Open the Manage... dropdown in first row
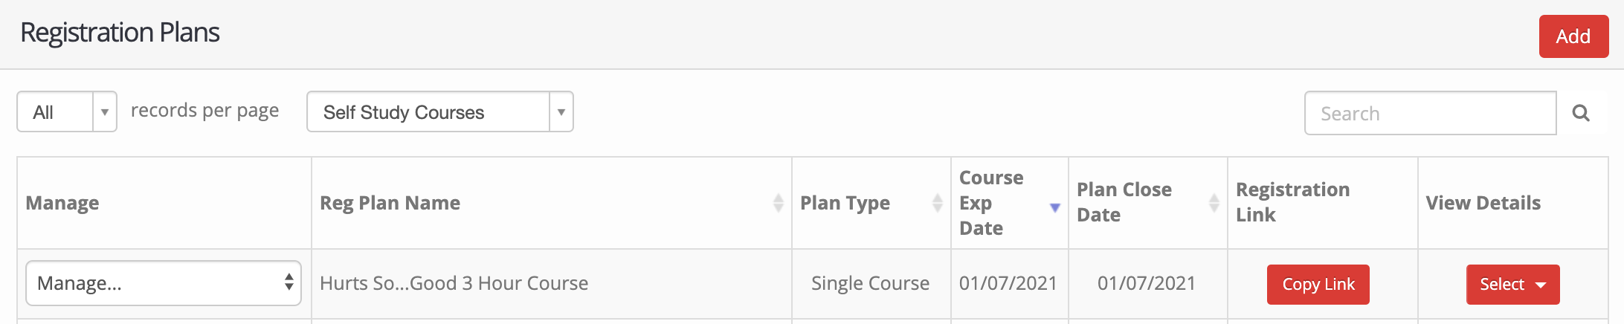The height and width of the screenshot is (324, 1624). pyautogui.click(x=164, y=283)
